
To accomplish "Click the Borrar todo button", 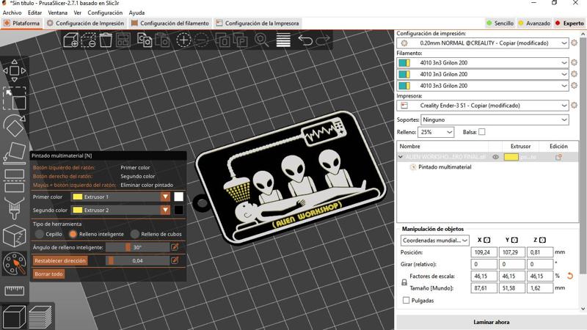I will point(48,274).
